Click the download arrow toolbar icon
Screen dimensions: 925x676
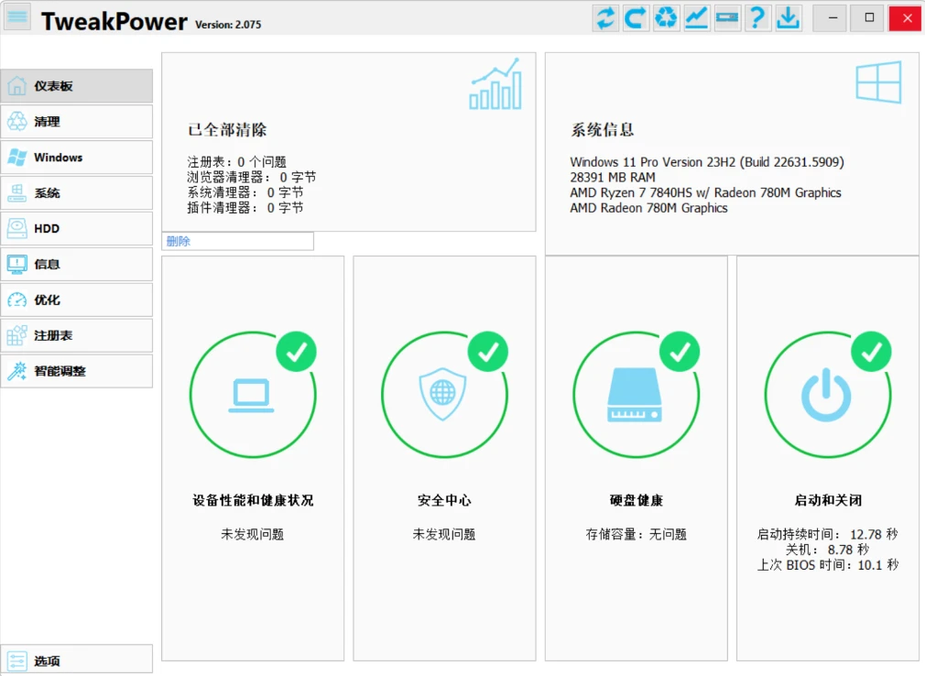click(x=788, y=18)
